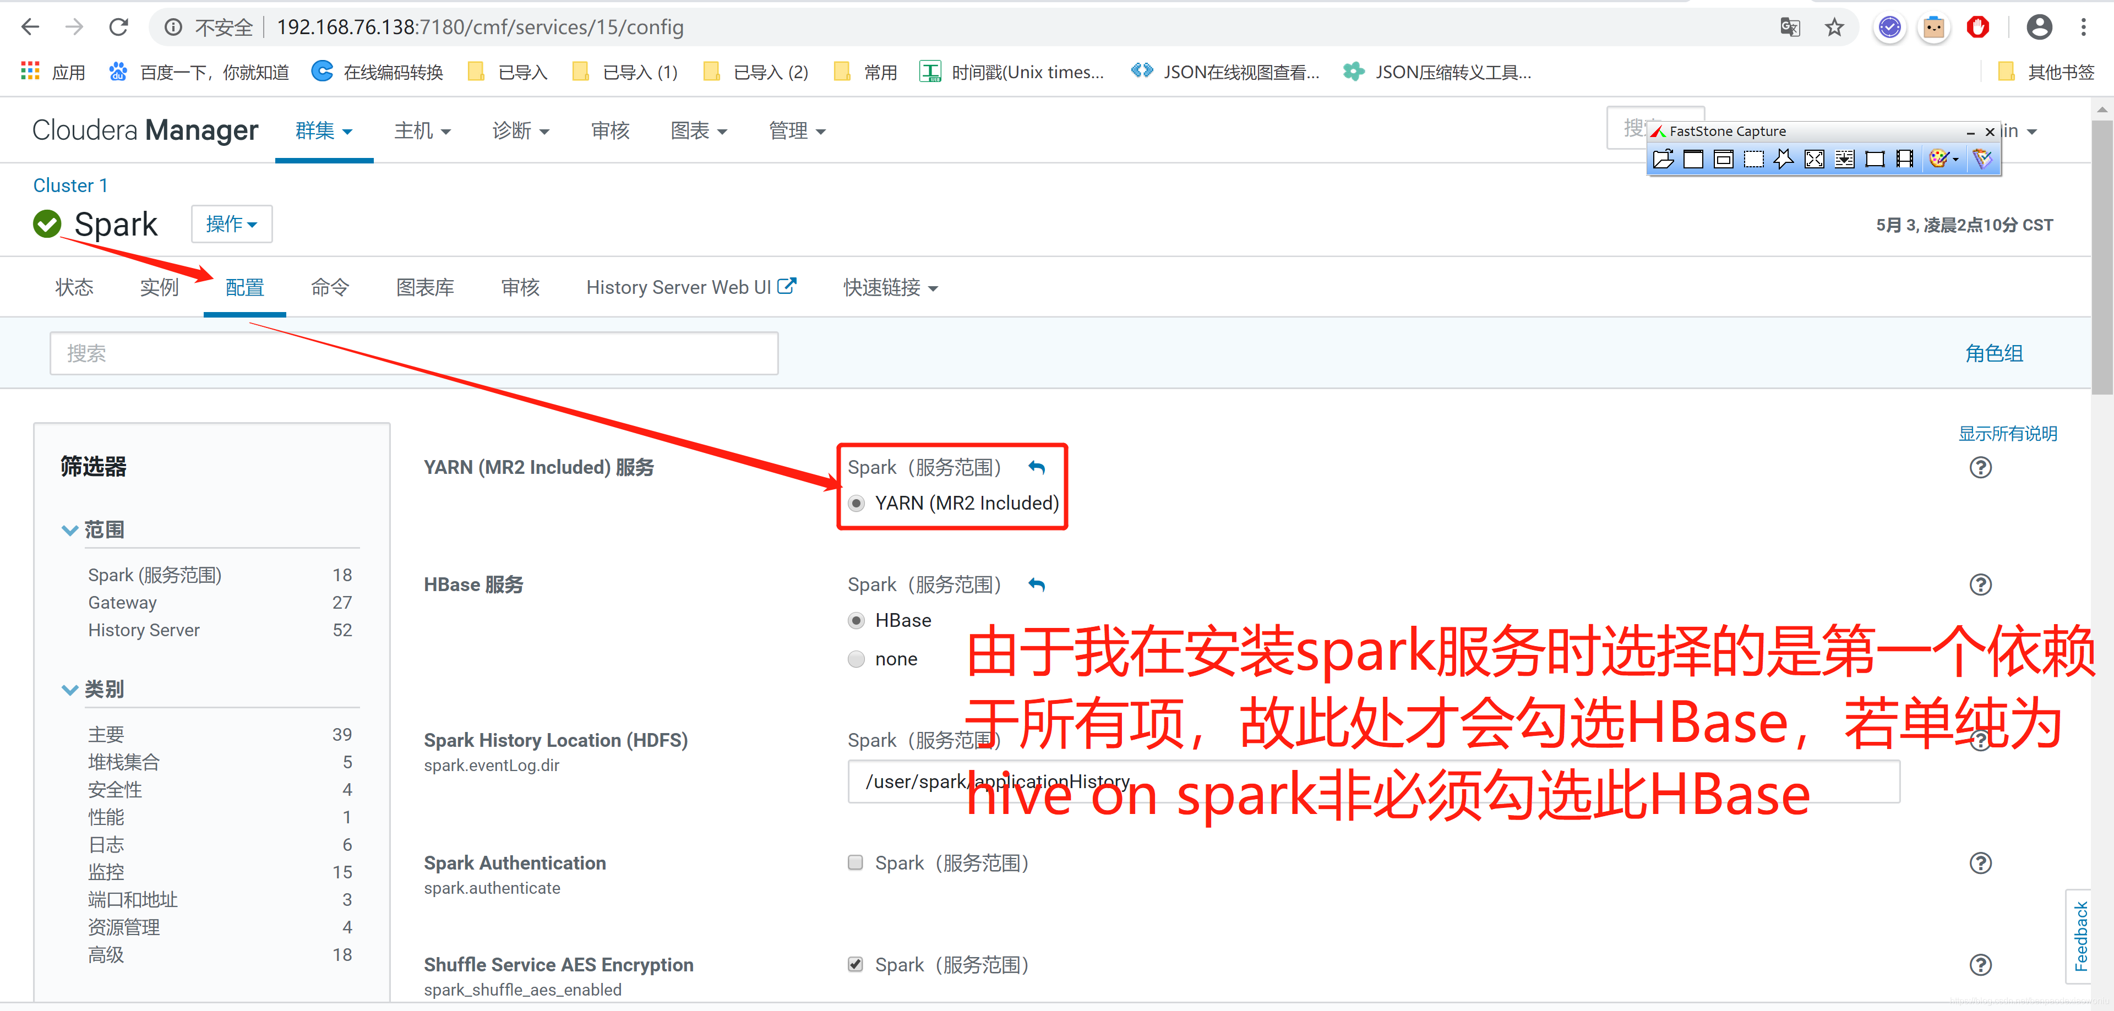Screen dimensions: 2114x1011
Task: Revert YARN service setting with undo arrow
Action: (x=1037, y=467)
